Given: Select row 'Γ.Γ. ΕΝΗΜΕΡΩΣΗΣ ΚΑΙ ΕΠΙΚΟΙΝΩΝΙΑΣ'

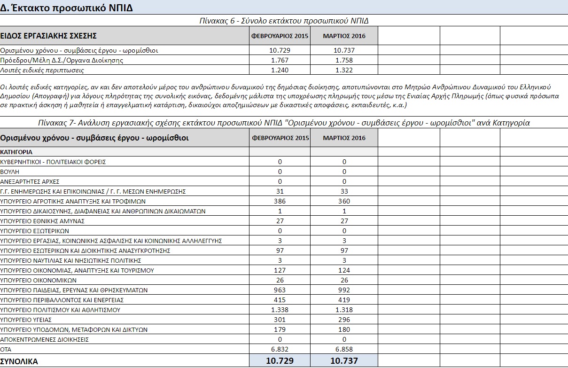Looking at the screenshot, I should click(x=93, y=191).
